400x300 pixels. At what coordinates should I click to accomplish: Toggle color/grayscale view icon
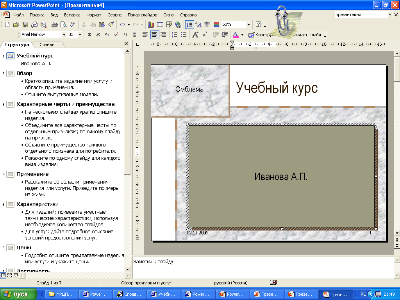tap(216, 25)
